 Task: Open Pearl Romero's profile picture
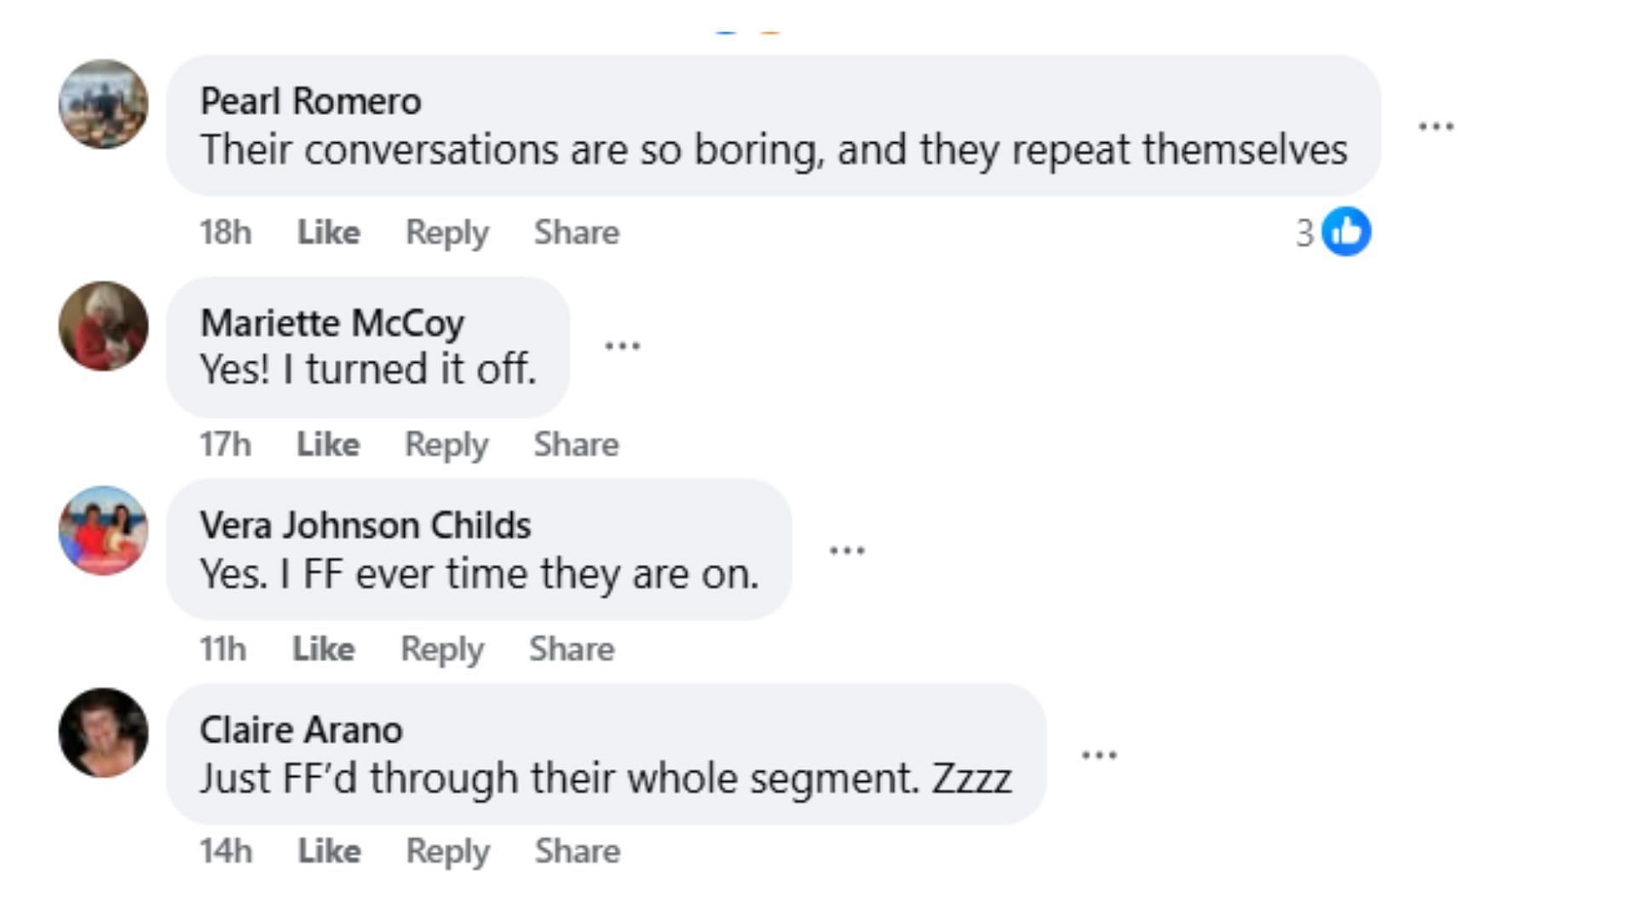pos(103,104)
